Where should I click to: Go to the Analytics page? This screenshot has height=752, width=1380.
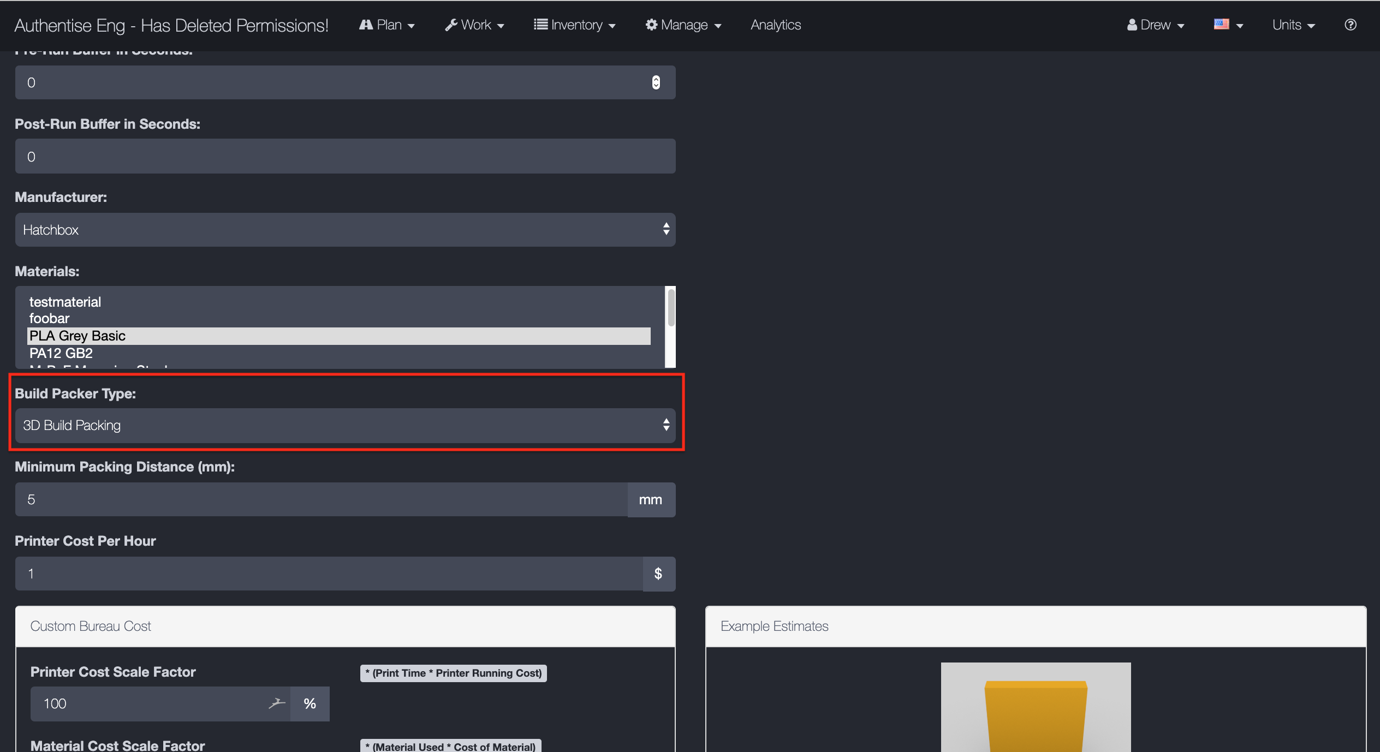coord(775,25)
